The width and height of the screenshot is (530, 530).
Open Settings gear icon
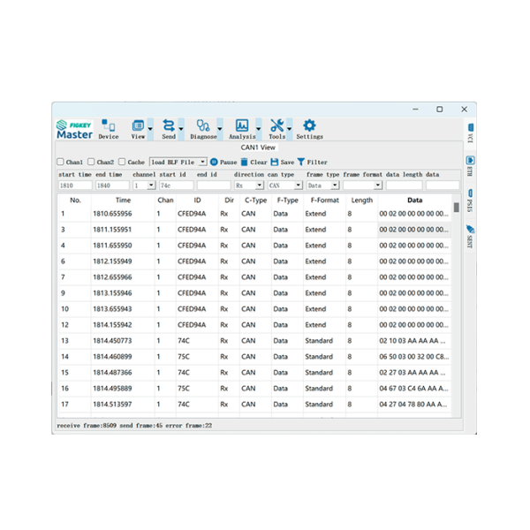309,126
